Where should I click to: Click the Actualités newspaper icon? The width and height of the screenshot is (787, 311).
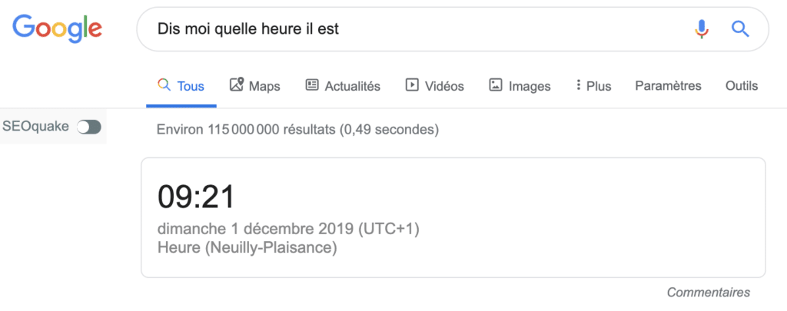tap(312, 85)
